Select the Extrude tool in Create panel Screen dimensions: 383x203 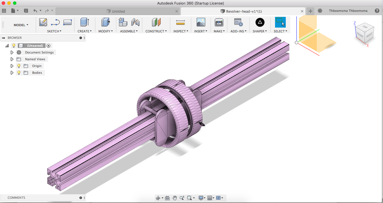pyautogui.click(x=84, y=22)
